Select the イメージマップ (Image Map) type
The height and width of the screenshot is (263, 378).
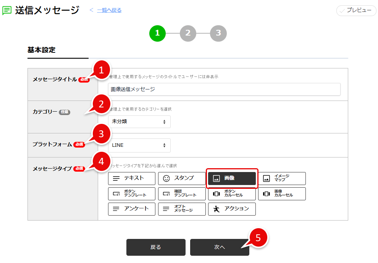[282, 179]
